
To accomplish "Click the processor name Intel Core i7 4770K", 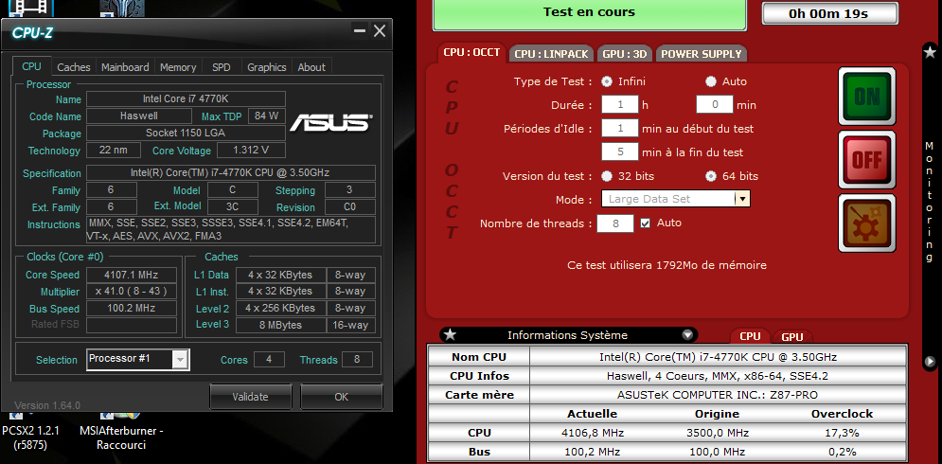I will [186, 98].
